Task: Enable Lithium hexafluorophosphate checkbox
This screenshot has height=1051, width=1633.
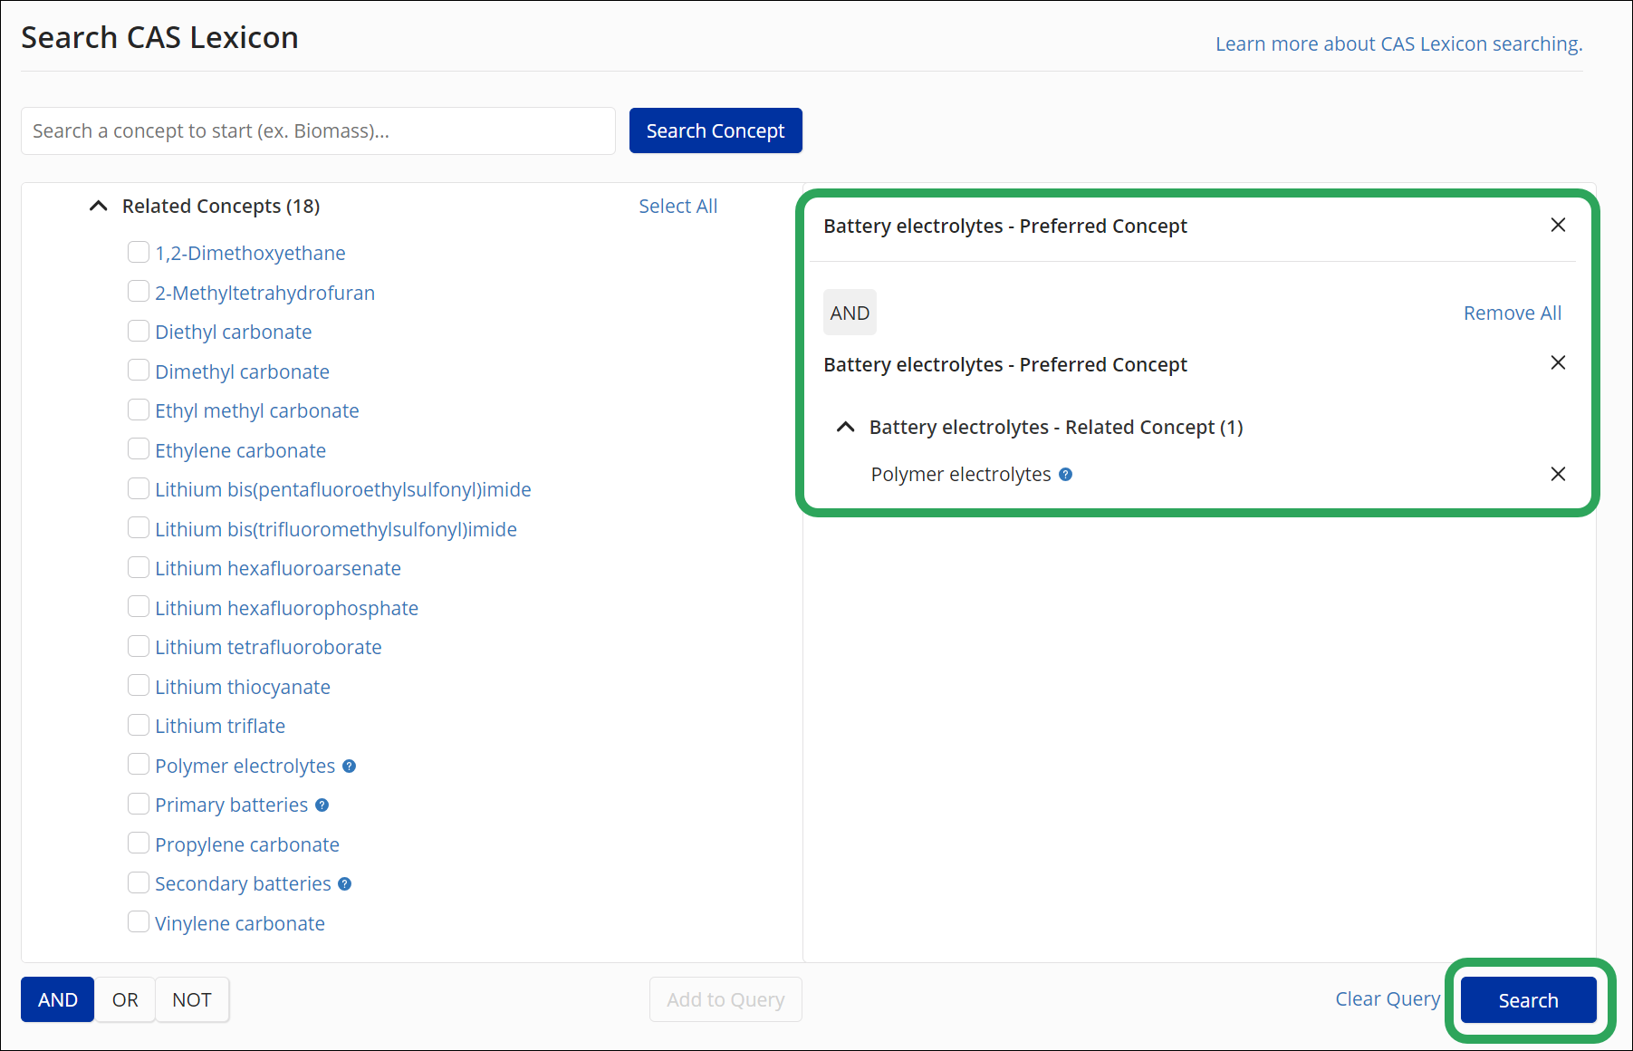Action: point(139,606)
